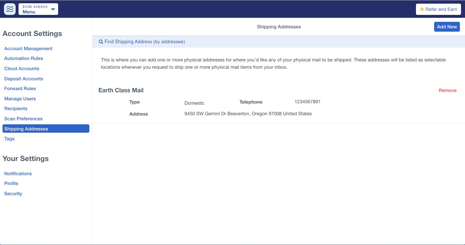Open Scan Preferences

click(x=24, y=119)
